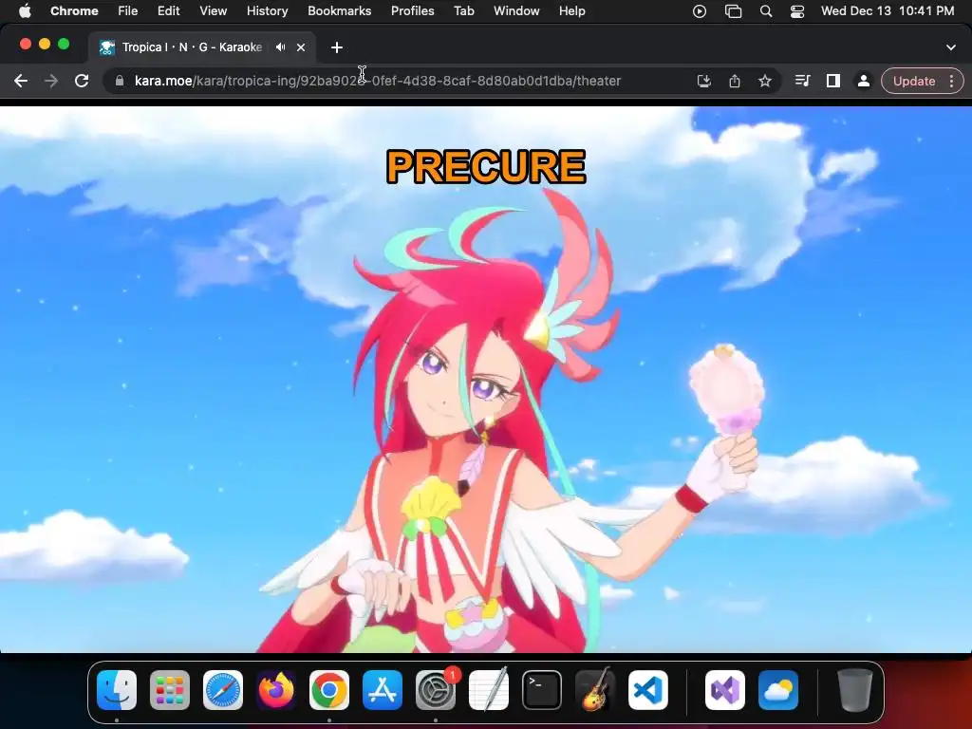Image resolution: width=972 pixels, height=729 pixels.
Task: Open the File menu
Action: [128, 10]
